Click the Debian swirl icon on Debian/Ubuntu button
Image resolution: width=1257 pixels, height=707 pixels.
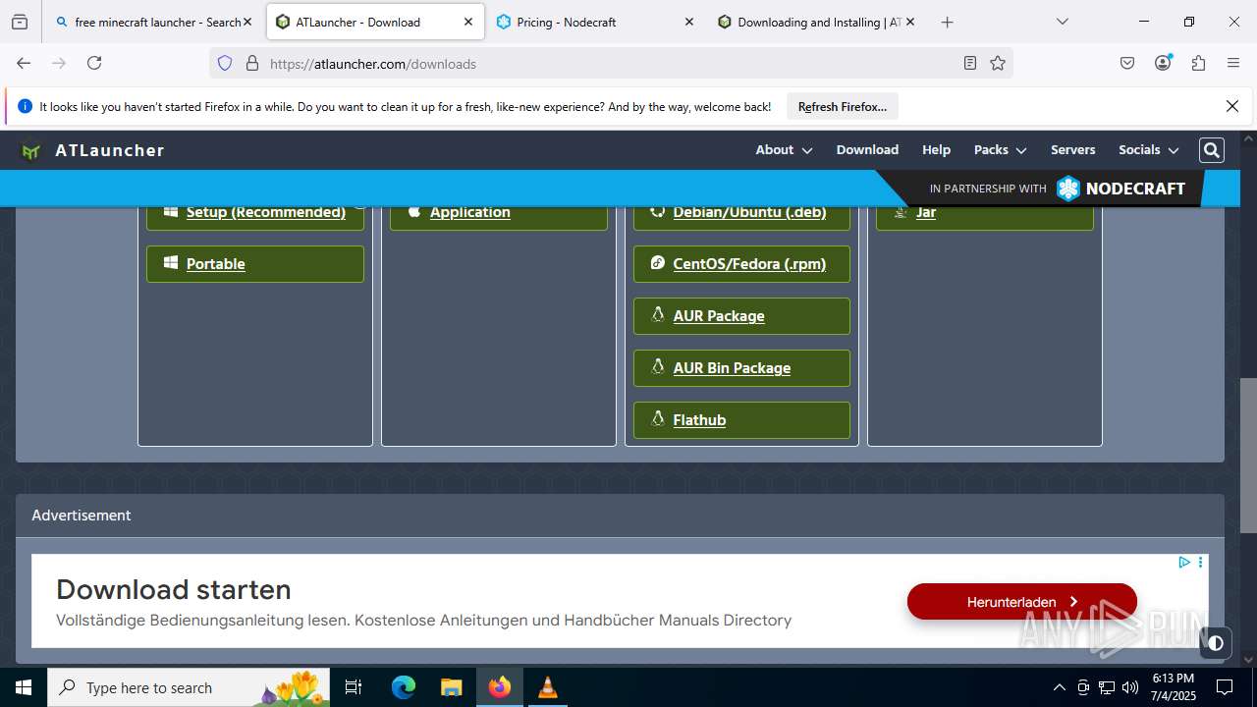click(x=658, y=211)
